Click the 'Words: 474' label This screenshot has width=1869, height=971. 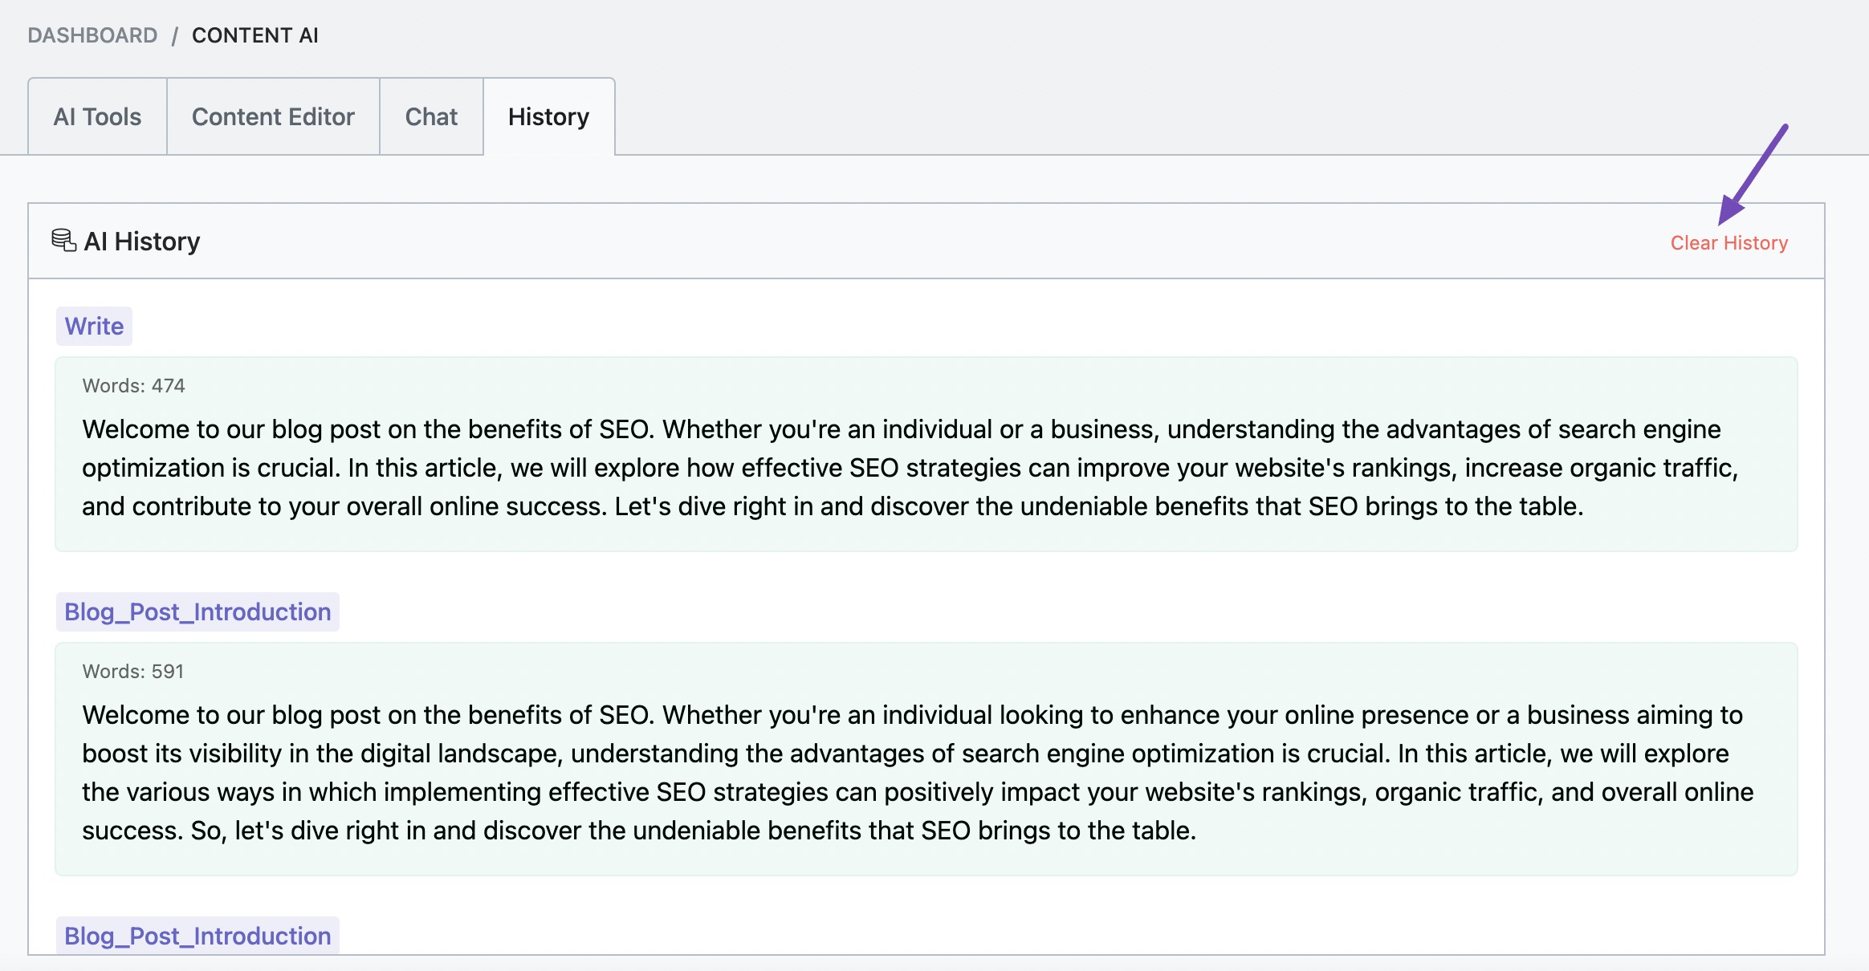(133, 385)
